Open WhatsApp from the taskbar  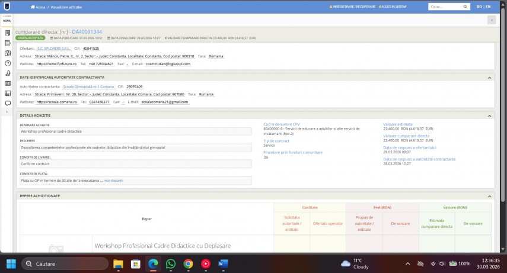pyautogui.click(x=171, y=264)
